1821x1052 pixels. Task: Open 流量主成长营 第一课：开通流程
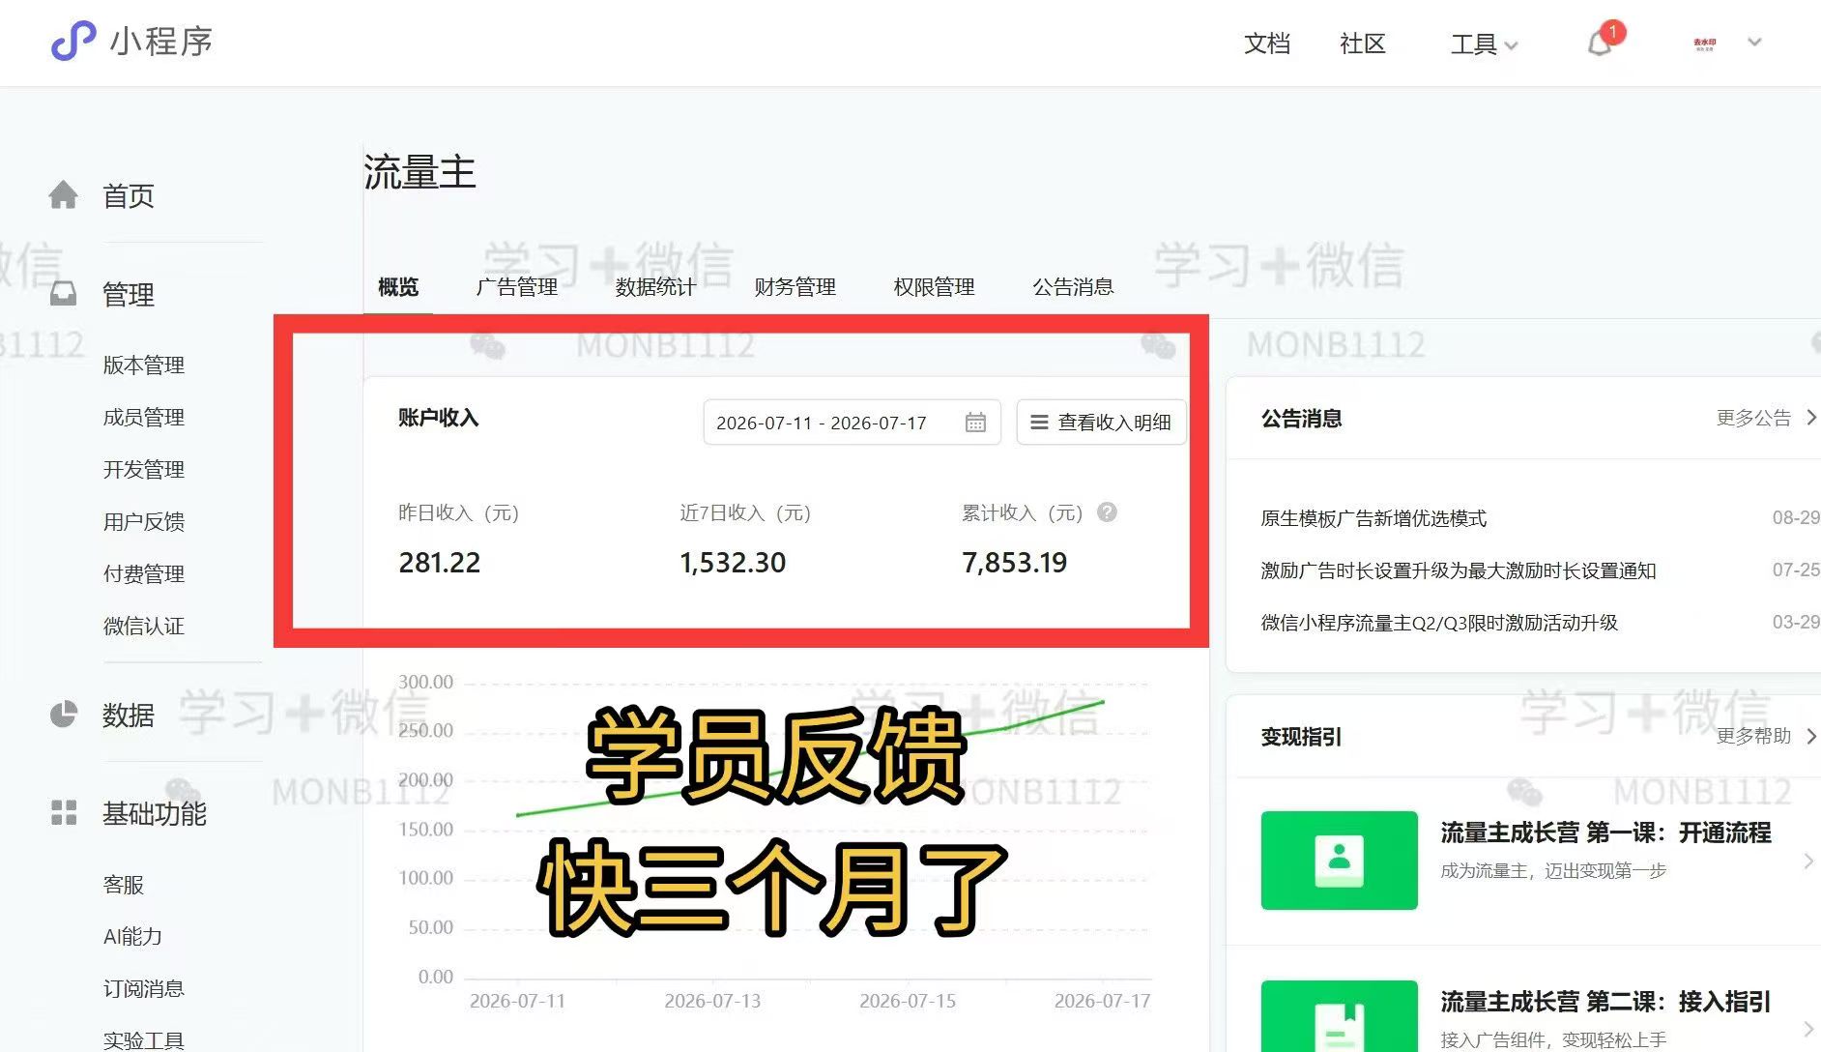coord(1605,833)
